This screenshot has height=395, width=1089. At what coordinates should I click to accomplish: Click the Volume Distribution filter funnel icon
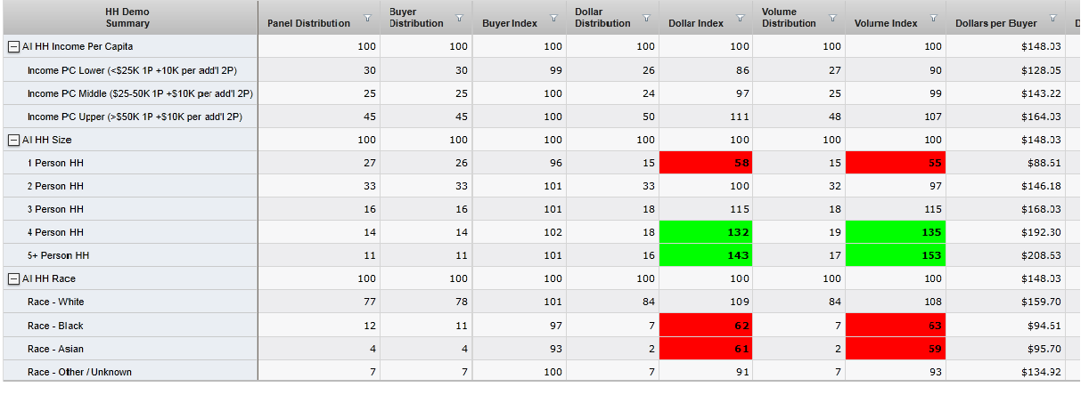pos(831,18)
